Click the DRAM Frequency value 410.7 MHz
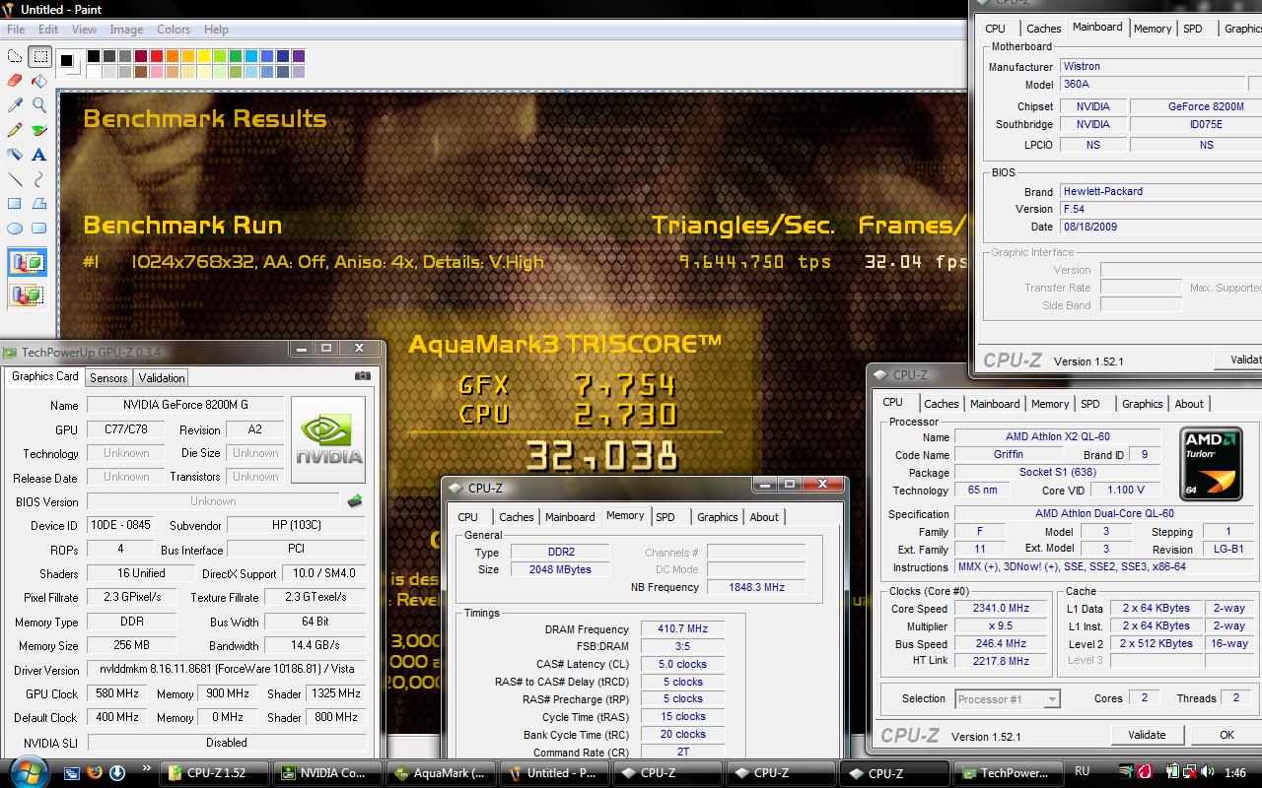The image size is (1262, 788). click(683, 628)
